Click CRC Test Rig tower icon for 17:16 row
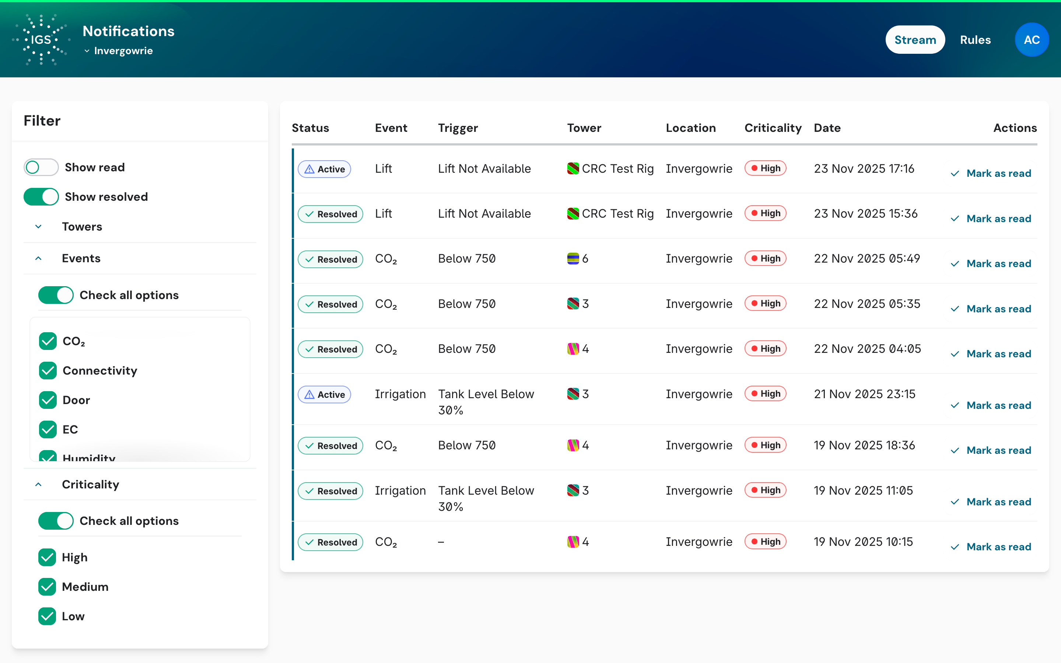Screen dimensions: 1061x663 [x=572, y=169]
